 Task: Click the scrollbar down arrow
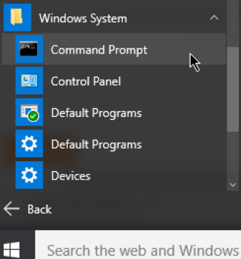point(233,185)
